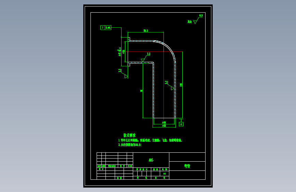
Task: Select the red horizontal centerline of the elbow
Action: click(154, 52)
